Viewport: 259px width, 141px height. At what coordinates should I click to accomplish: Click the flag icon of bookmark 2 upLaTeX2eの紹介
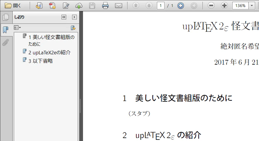pos(25,51)
